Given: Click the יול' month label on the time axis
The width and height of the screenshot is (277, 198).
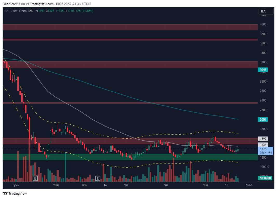Looking at the screenshot, I should pos(166,185).
